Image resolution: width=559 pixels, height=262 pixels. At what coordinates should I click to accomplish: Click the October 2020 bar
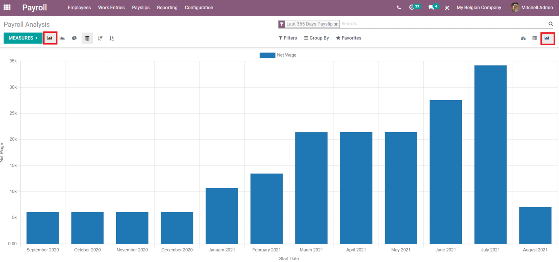coord(87,228)
